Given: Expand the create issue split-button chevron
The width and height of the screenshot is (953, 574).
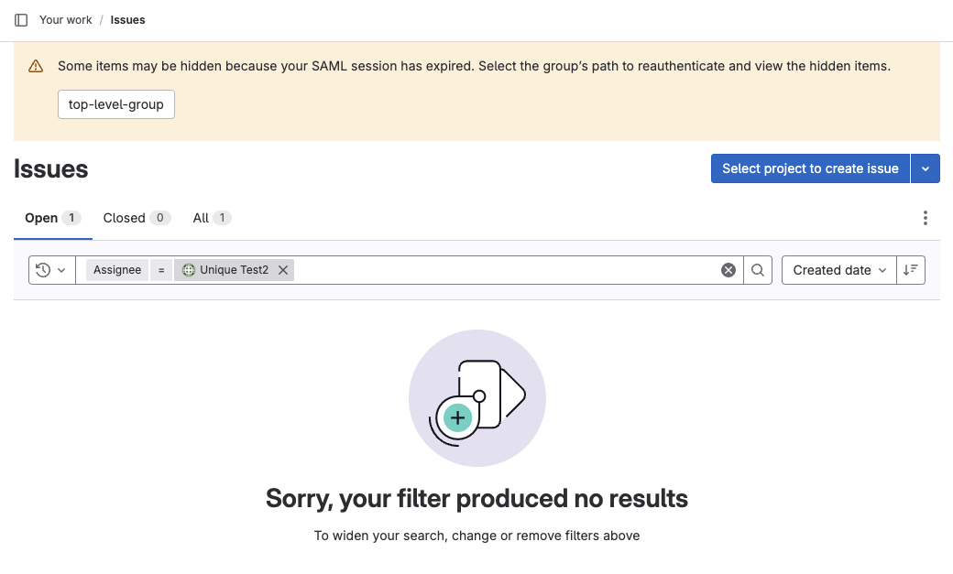Looking at the screenshot, I should click(926, 168).
